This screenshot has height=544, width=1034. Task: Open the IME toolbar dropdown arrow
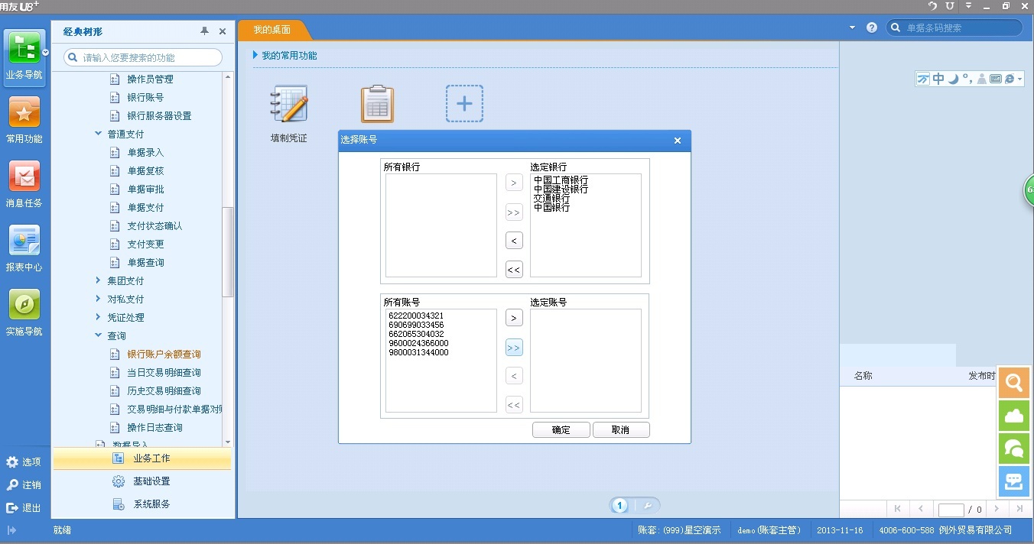[1020, 79]
